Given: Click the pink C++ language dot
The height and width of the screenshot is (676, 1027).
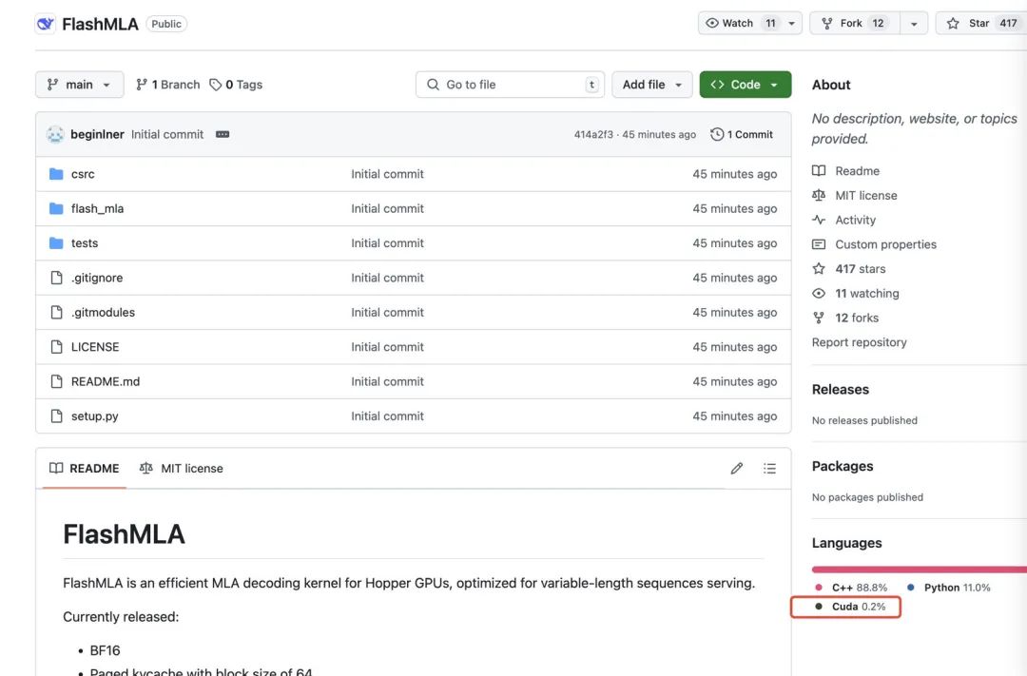Looking at the screenshot, I should pyautogui.click(x=819, y=588).
